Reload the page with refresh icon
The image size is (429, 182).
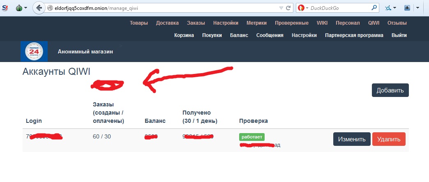(x=288, y=8)
